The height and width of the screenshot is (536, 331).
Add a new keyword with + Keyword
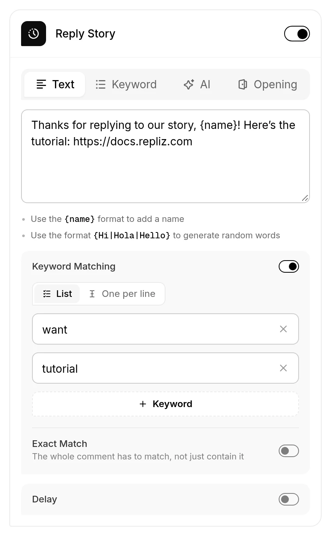[165, 404]
